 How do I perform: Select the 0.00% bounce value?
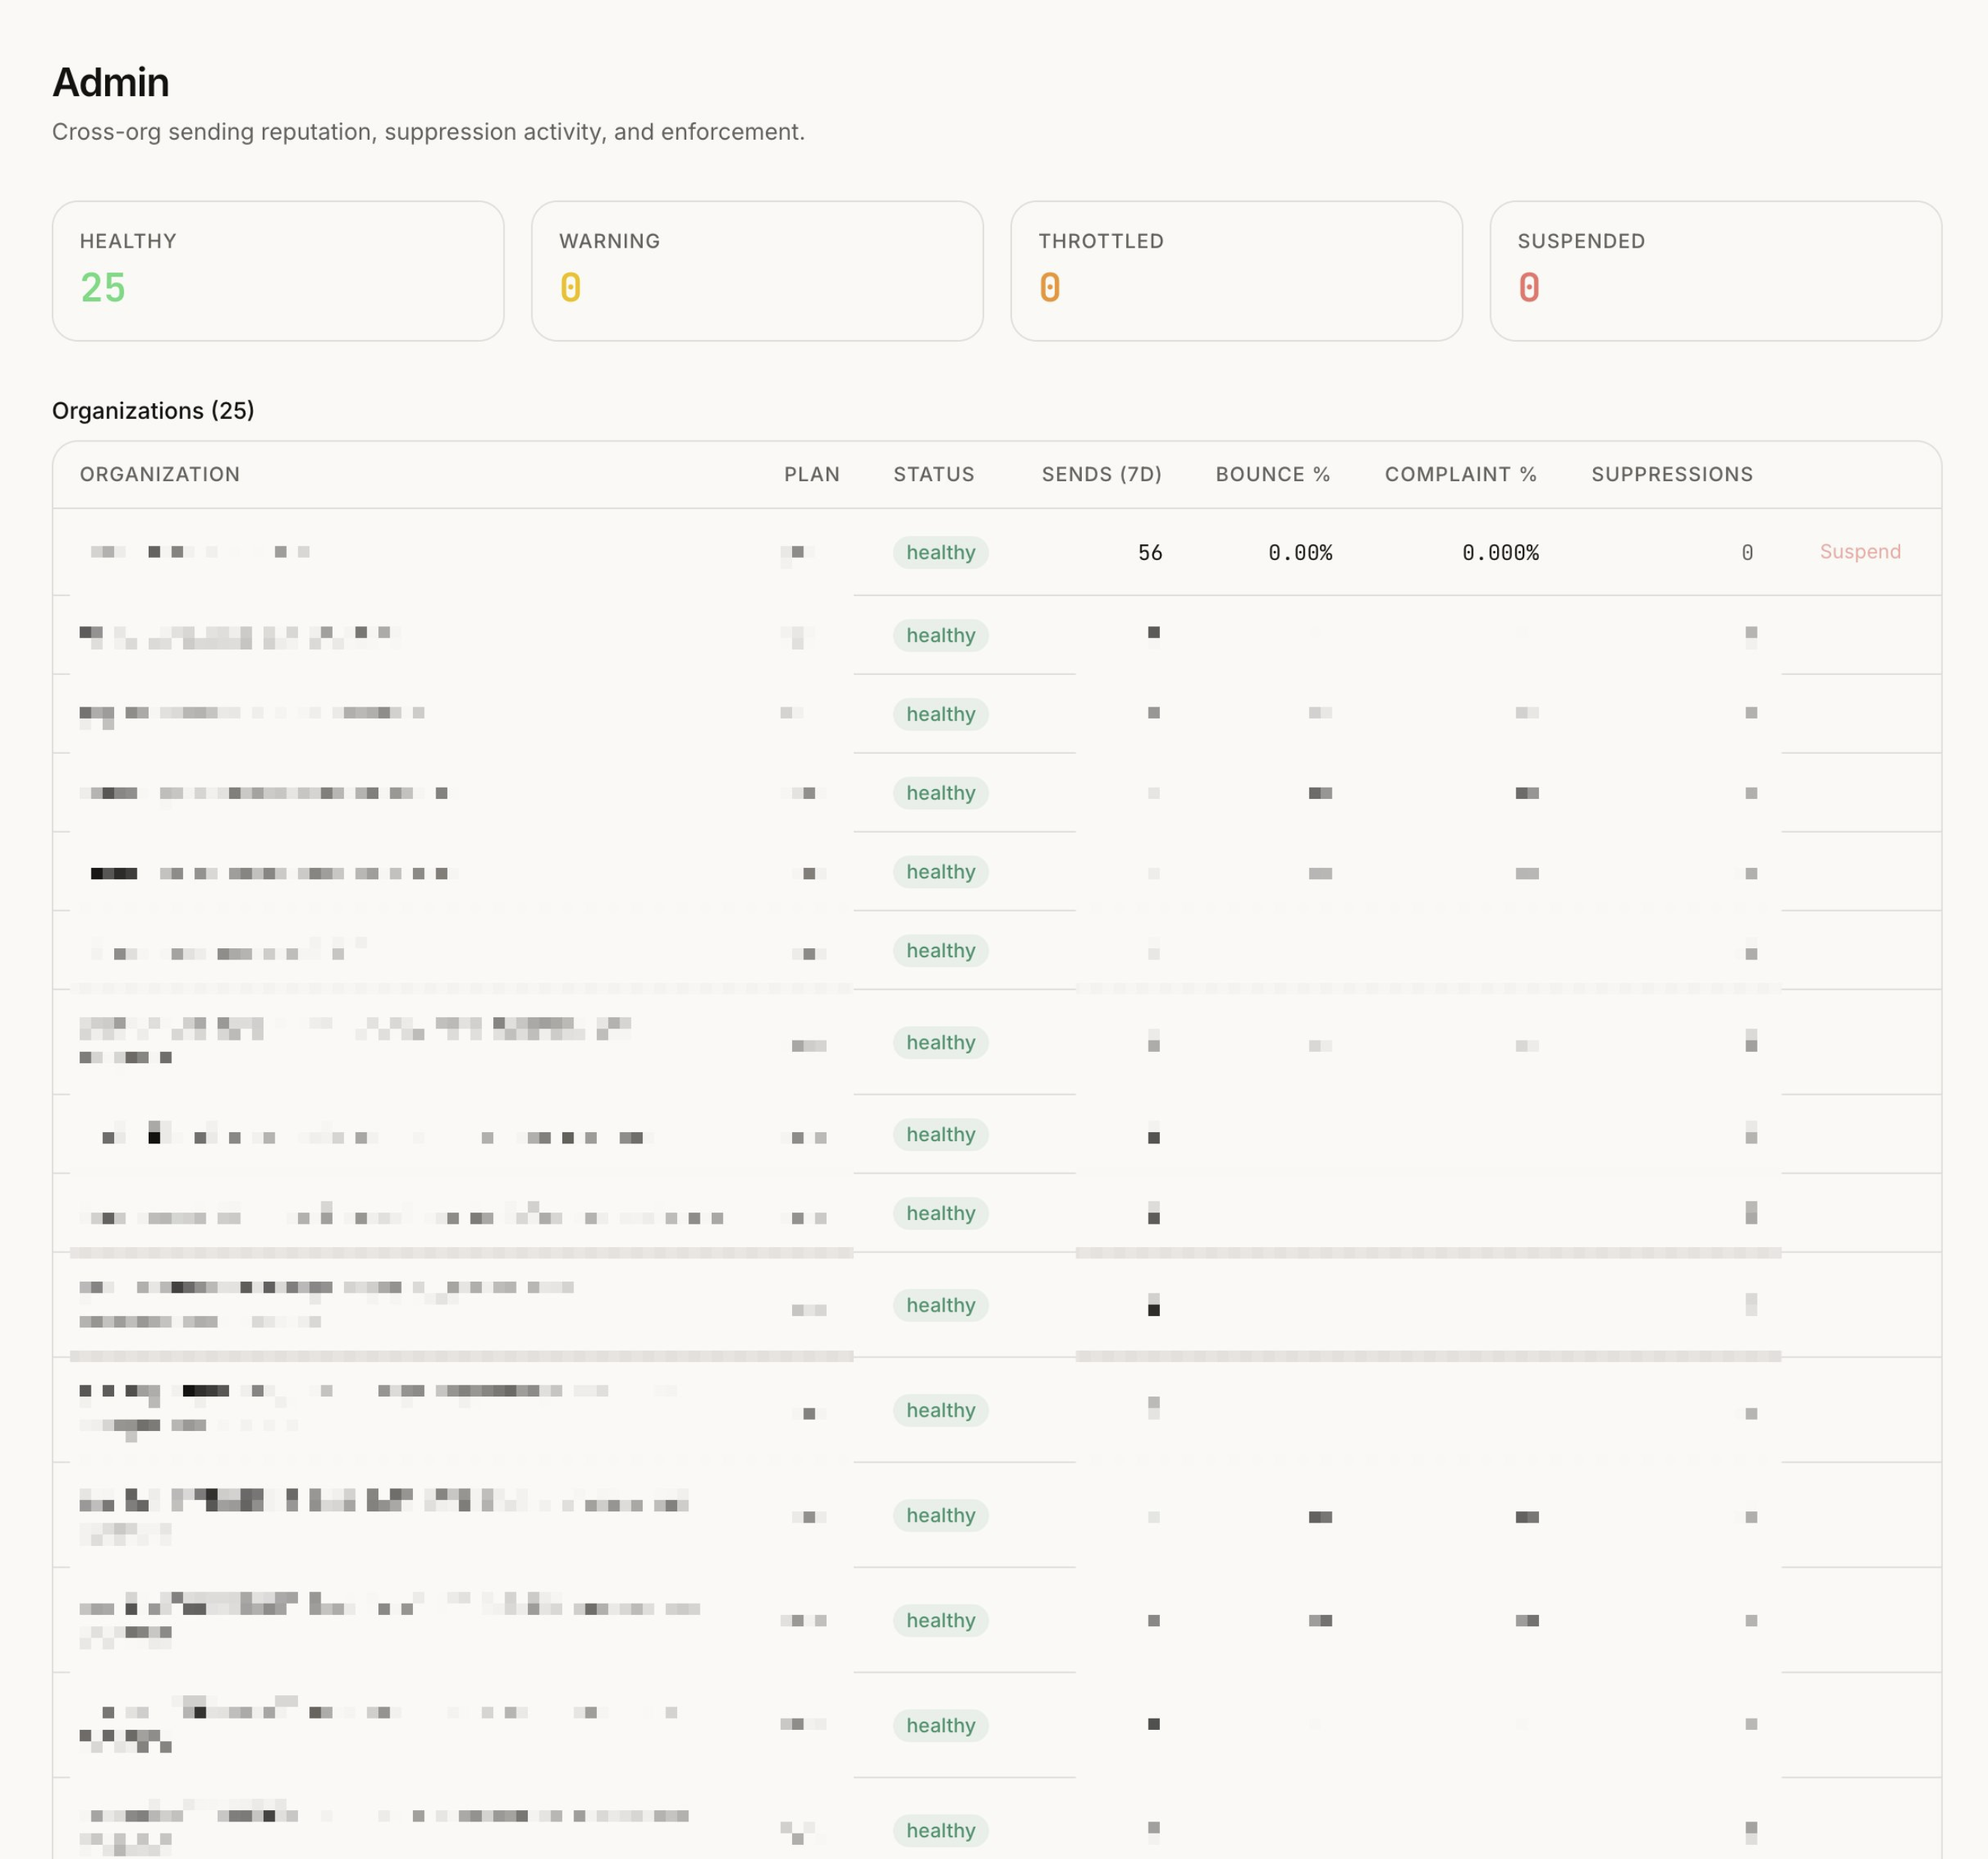point(1299,553)
